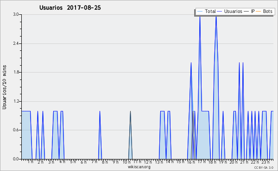278x171 pixels.
Task: Click the y-axis label 'Usuarios/10 mins'
Action: point(4,87)
